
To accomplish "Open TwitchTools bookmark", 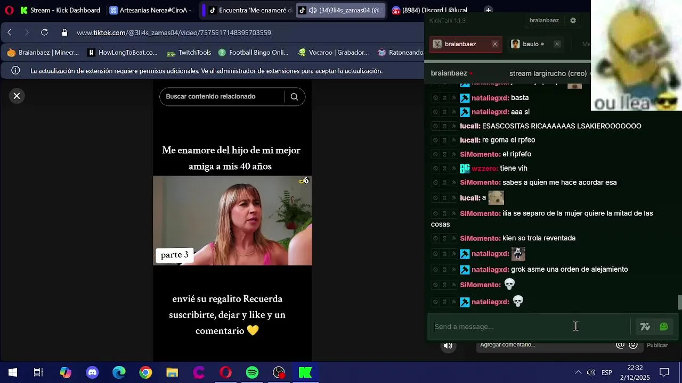I will (x=189, y=53).
